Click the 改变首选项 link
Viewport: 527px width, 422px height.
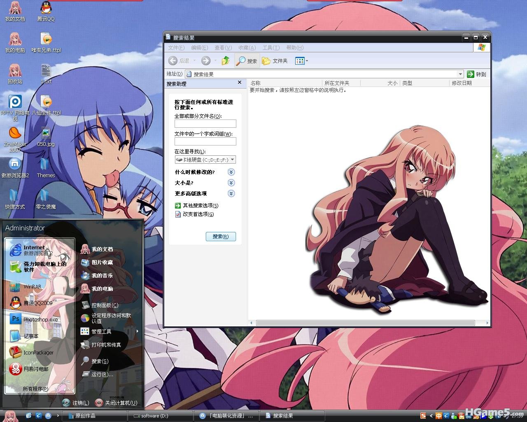point(195,214)
